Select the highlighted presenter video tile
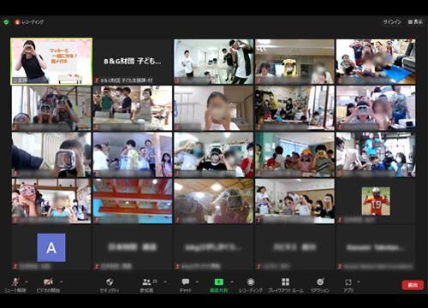The image size is (428, 308). tap(51, 62)
